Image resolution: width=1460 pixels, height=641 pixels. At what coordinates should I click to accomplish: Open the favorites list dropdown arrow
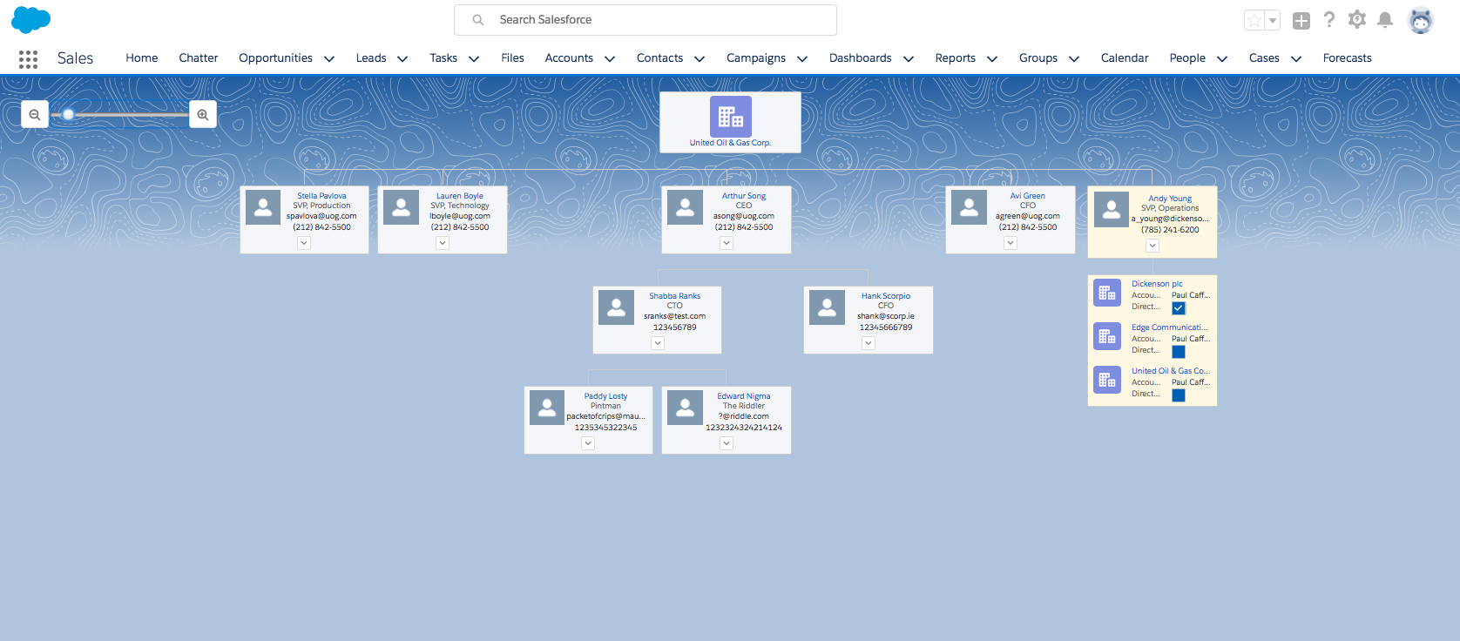[x=1273, y=20]
